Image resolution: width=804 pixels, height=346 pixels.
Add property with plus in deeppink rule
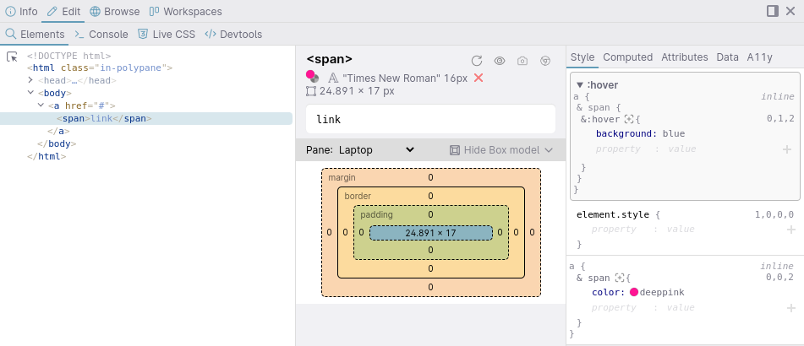(x=791, y=308)
